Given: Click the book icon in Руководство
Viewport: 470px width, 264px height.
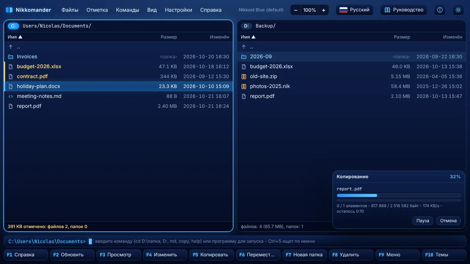Looking at the screenshot, I should point(387,10).
